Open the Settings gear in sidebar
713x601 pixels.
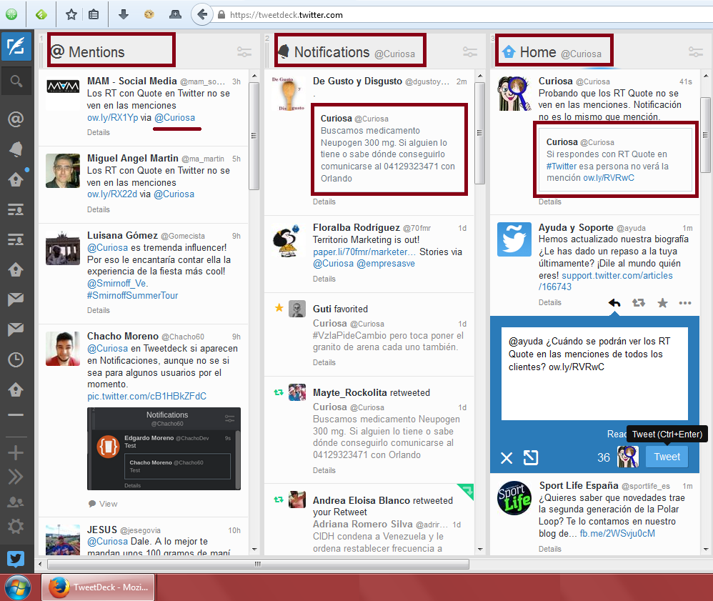(x=16, y=526)
